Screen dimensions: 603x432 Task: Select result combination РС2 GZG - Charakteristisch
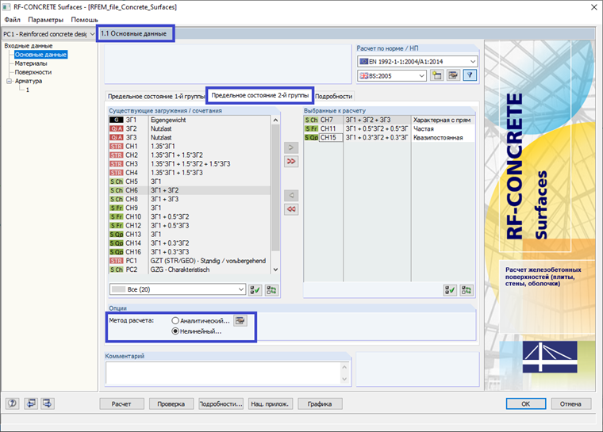[x=190, y=270]
